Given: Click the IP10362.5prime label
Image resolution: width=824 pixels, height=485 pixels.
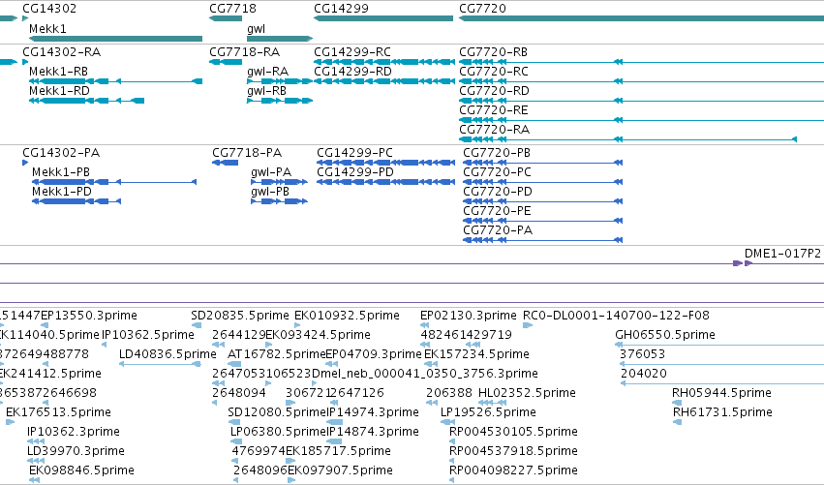Looking at the screenshot, I should (148, 335).
